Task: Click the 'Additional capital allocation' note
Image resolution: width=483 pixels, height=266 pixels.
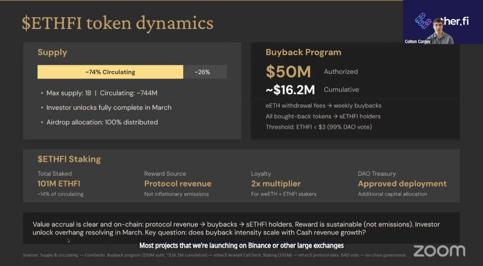Action: coord(392,194)
